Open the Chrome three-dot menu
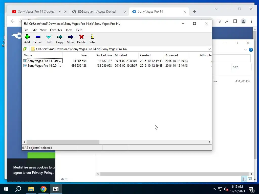This screenshot has height=194, width=259. [251, 21]
